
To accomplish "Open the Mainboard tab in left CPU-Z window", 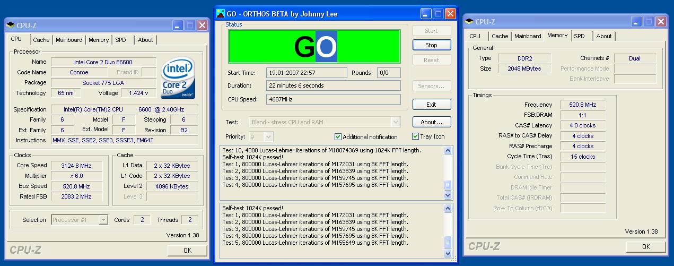I will [69, 40].
